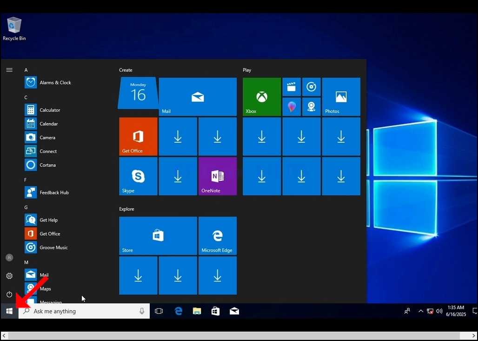Open the Skype tile
478x341 pixels.
click(x=138, y=176)
